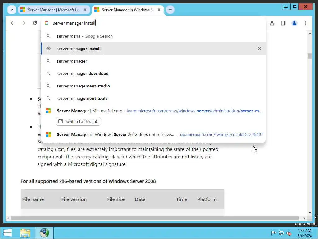Click the browser back arrow
Screen dimensions: 318x239
click(x=12, y=23)
